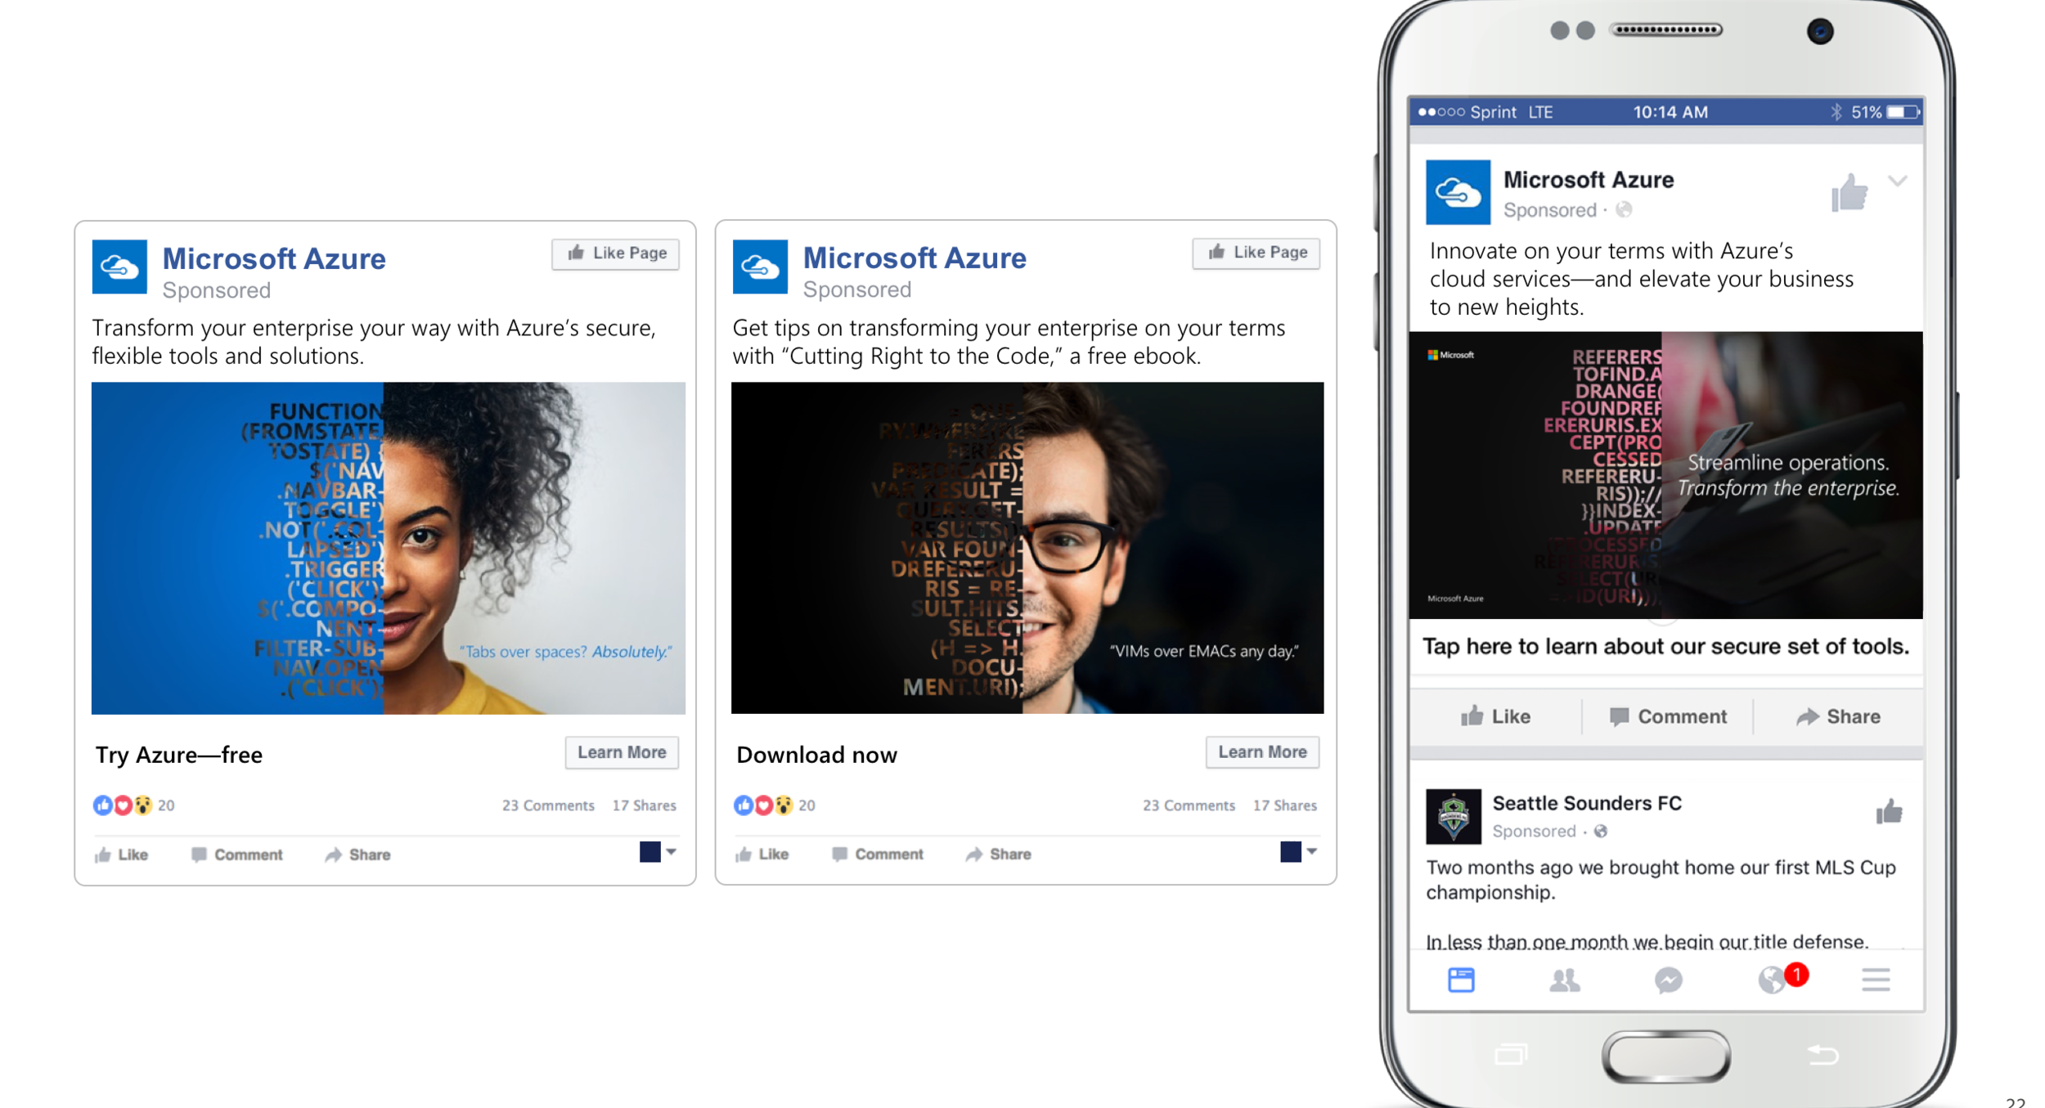Click the Azure logo on the Try Azure ad

click(119, 267)
